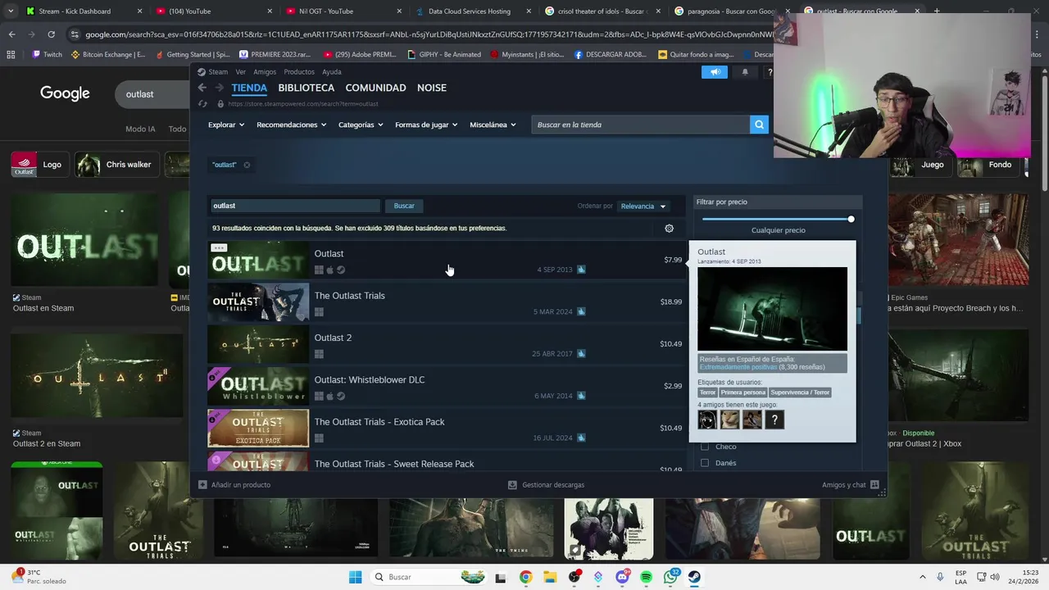Open Outlast 2 search result
This screenshot has width=1049, height=590.
[x=447, y=344]
